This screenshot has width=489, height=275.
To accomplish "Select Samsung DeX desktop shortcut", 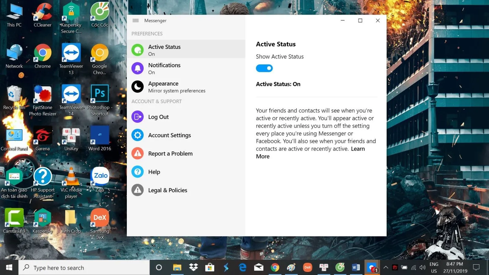I will coord(100,225).
